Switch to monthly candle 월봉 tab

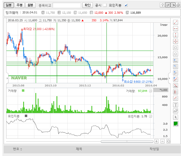pos(30,5)
